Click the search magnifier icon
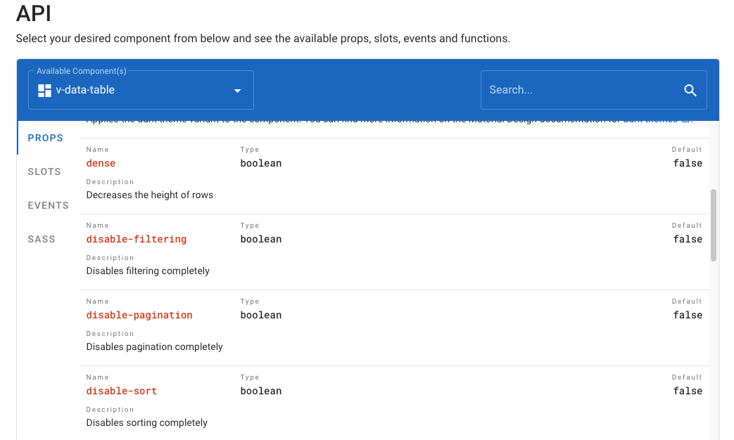The image size is (734, 440). 690,89
